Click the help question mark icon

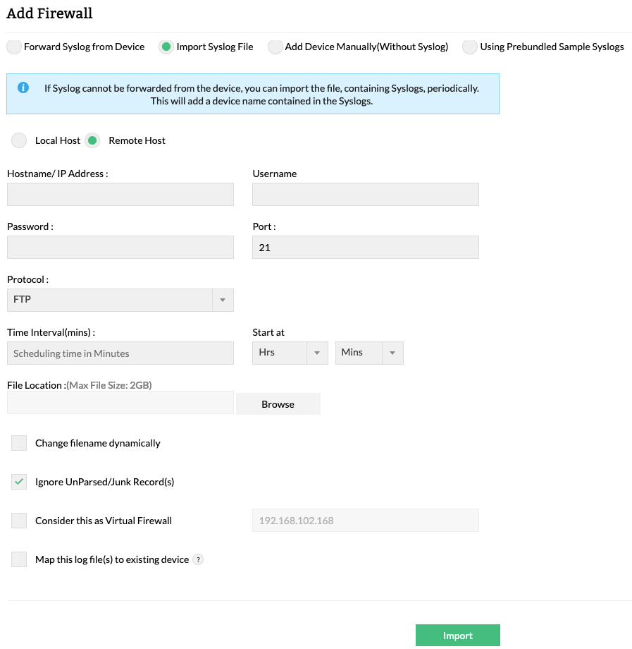[x=198, y=559]
